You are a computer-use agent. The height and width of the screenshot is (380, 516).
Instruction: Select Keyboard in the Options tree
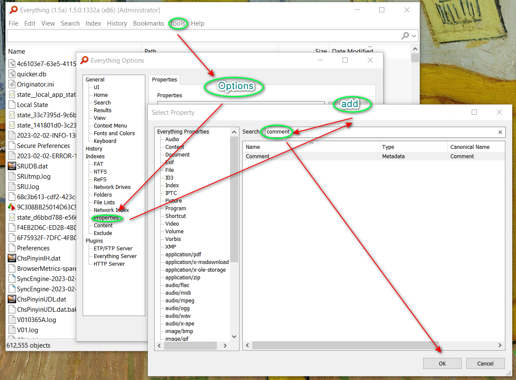coord(105,141)
